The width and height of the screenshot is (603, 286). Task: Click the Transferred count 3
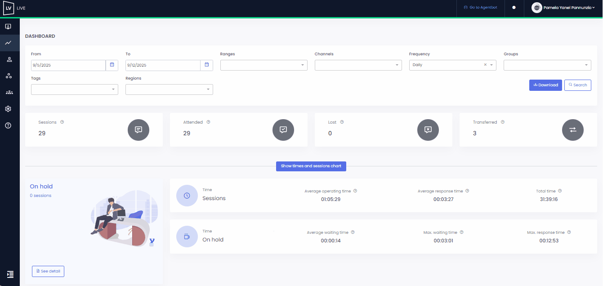pos(475,133)
